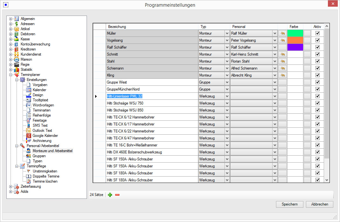The width and height of the screenshot is (340, 222).
Task: Toggle Aktiv checkbox for Gruppe West
Action: pyautogui.click(x=317, y=82)
